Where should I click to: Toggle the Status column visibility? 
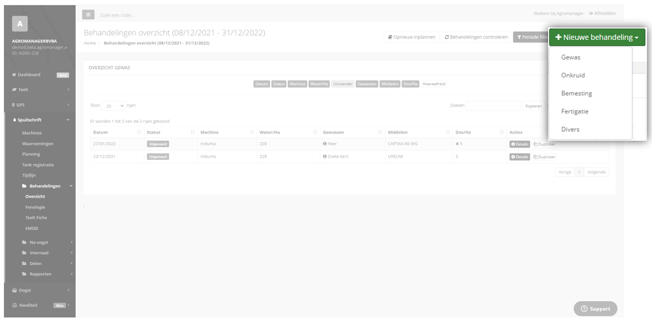coord(279,84)
